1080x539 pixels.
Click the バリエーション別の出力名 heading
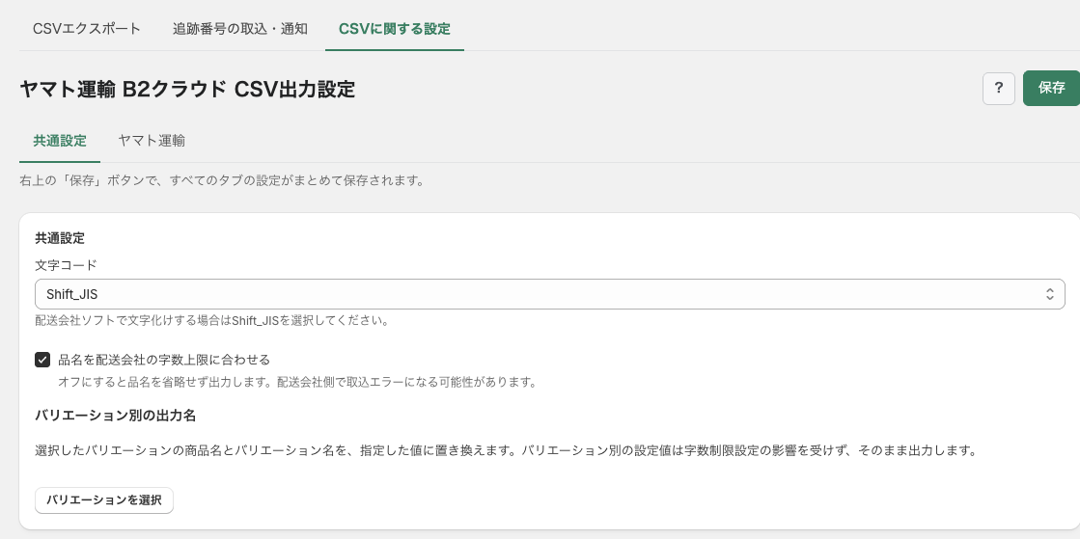tap(116, 415)
